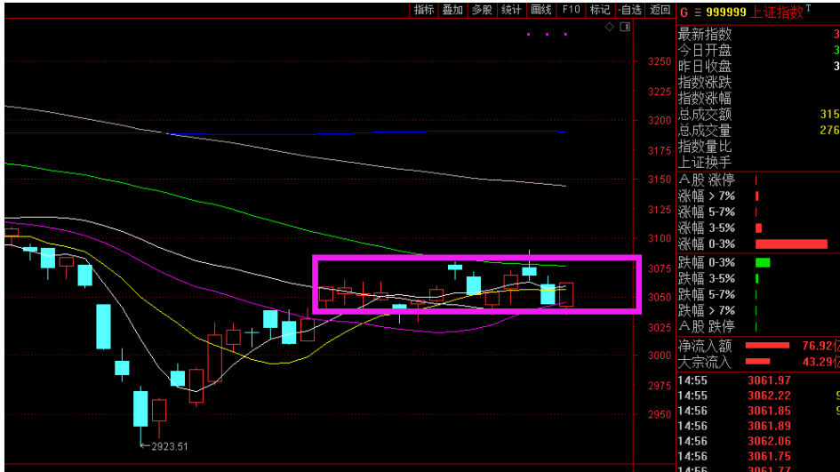Click the 大宗流入 row label
Viewport: 840px width, 472px height.
point(705,362)
